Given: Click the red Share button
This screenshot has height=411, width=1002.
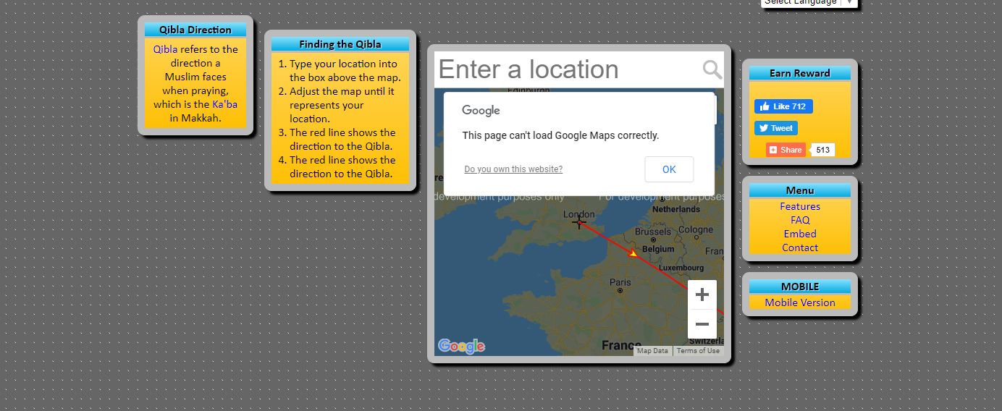Looking at the screenshot, I should [786, 150].
